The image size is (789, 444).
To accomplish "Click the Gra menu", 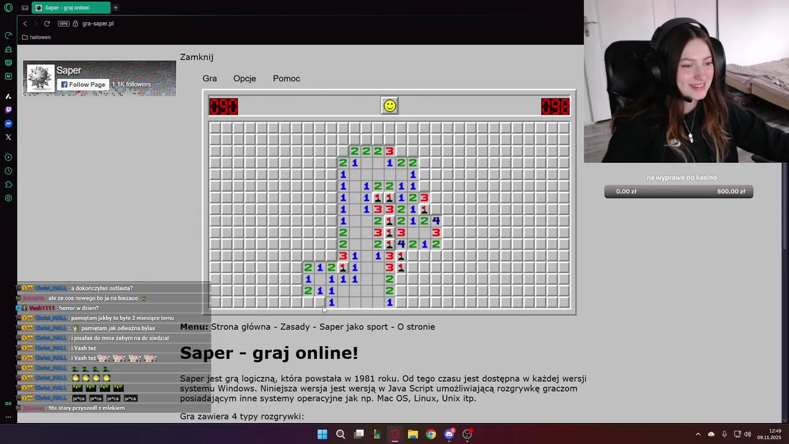I will [x=210, y=78].
